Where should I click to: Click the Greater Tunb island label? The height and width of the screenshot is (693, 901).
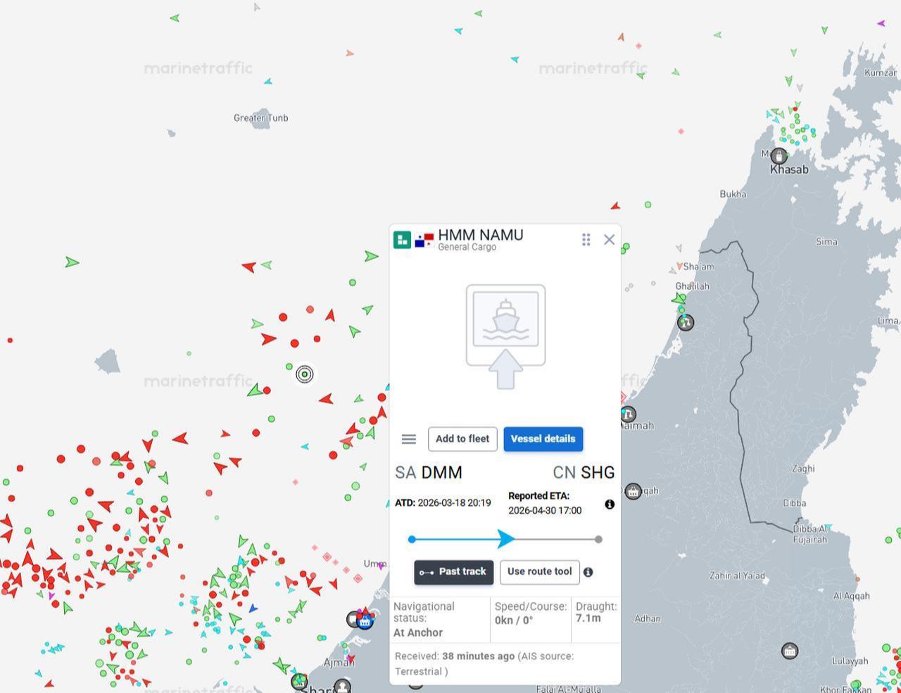coord(260,118)
